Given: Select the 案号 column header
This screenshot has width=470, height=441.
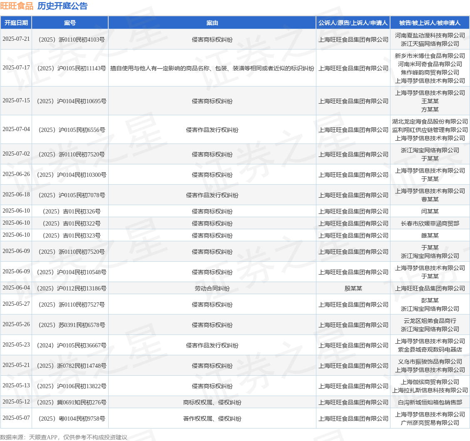Looking at the screenshot, I should [x=70, y=23].
